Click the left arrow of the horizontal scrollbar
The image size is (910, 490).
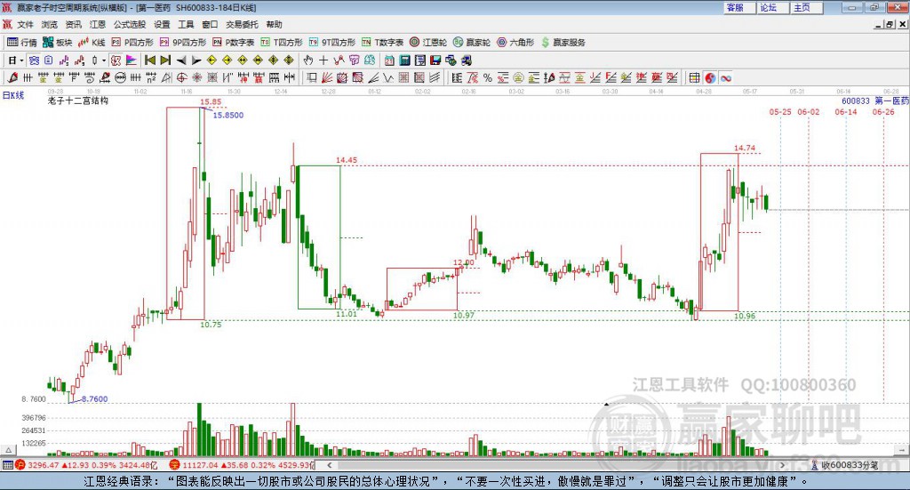[329, 465]
